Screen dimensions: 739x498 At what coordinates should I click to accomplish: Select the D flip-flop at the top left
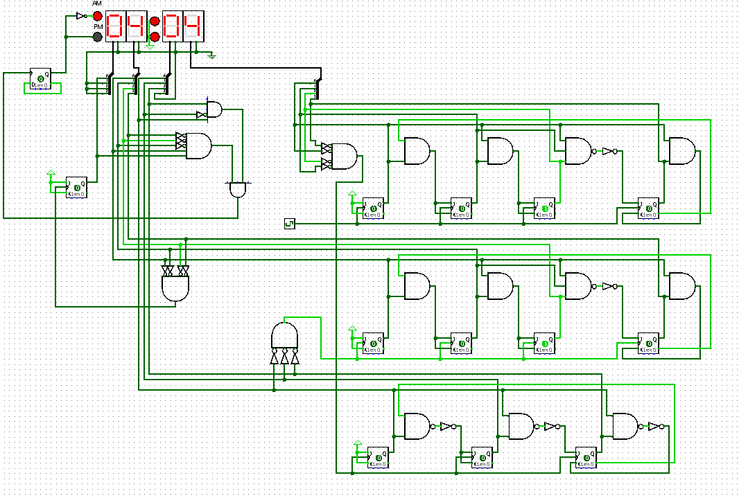[40, 80]
